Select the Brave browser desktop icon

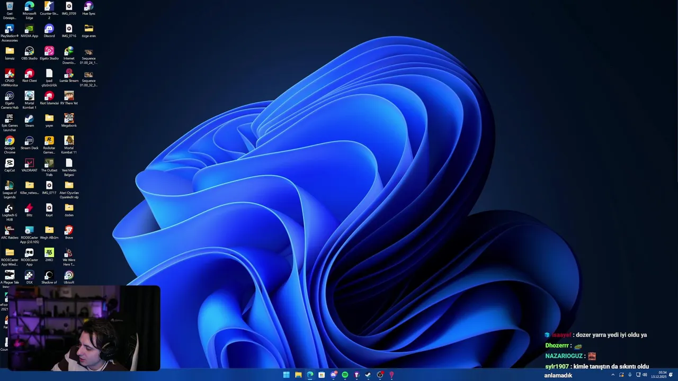[x=69, y=232]
